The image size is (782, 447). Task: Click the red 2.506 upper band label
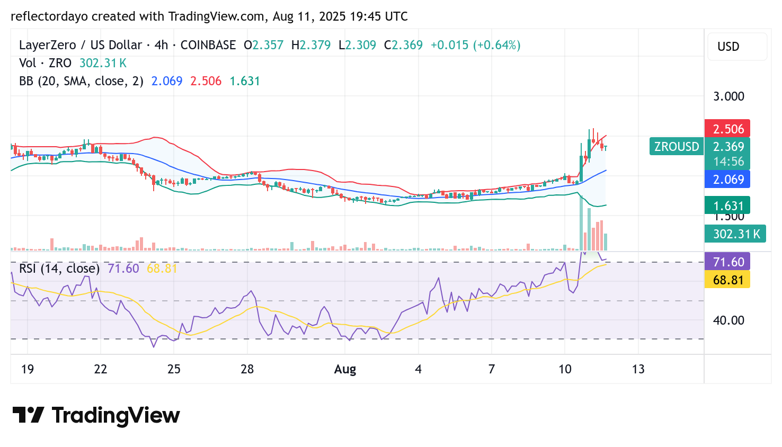(727, 129)
